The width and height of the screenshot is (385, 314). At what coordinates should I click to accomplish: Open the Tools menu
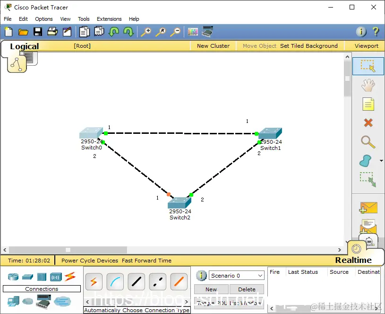click(x=84, y=19)
